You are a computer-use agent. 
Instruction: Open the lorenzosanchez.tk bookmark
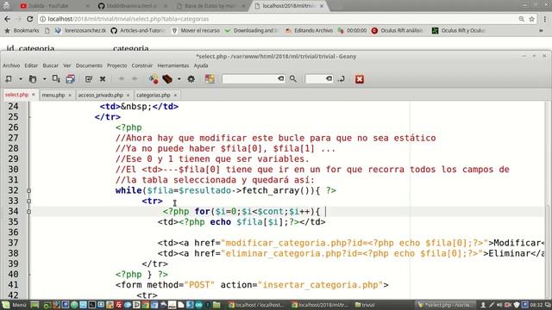pos(80,31)
